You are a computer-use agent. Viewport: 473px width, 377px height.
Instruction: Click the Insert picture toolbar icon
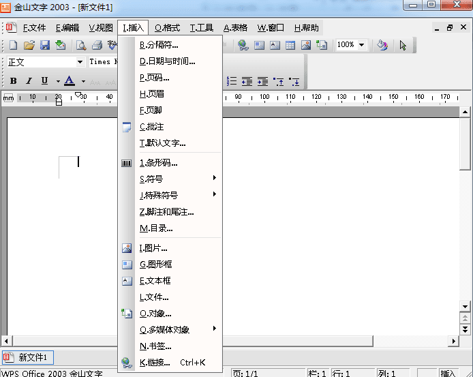(x=306, y=45)
